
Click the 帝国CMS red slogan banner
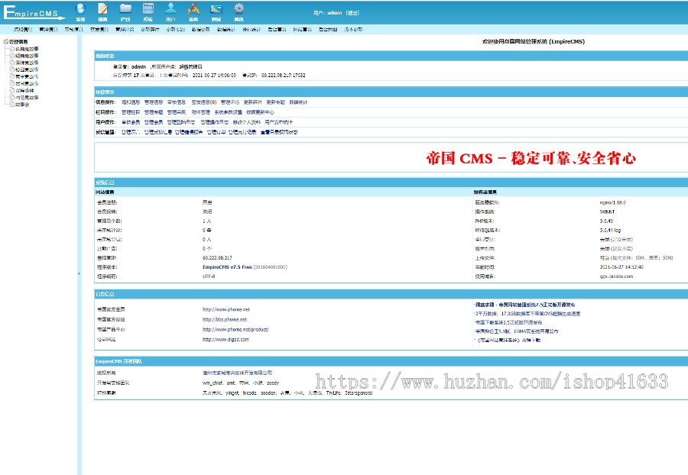pos(531,158)
